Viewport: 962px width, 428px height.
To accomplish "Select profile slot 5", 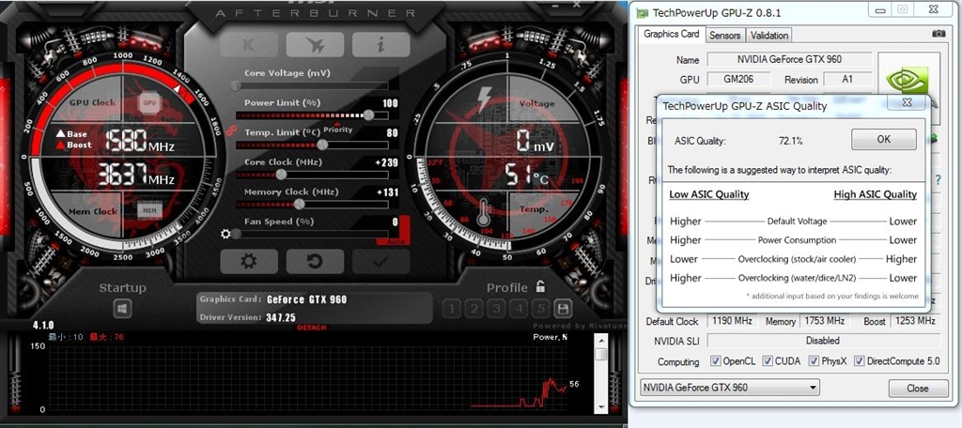I will click(x=541, y=309).
